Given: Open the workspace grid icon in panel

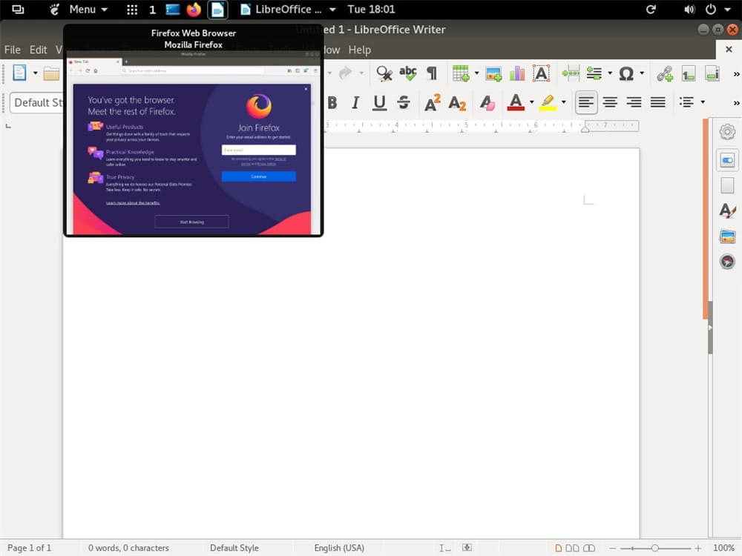Looking at the screenshot, I should coord(132,10).
